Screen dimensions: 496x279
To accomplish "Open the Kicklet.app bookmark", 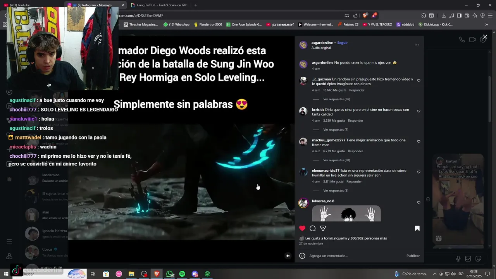I will pyautogui.click(x=435, y=24).
